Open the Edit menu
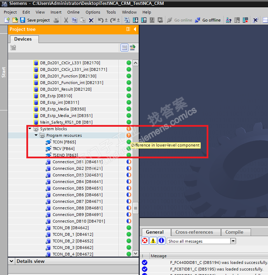268x275 pixels. pos(26,12)
